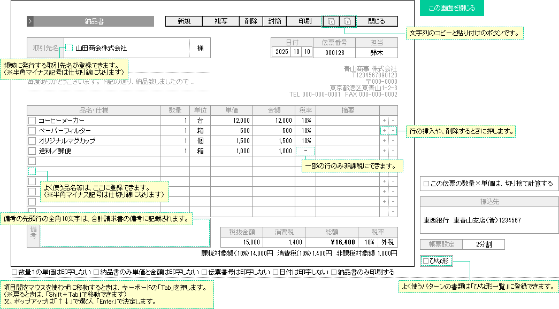Viewport: 559px width, 309px height.
Task: Select the client name 山田商会株式会社
Action: (101, 47)
